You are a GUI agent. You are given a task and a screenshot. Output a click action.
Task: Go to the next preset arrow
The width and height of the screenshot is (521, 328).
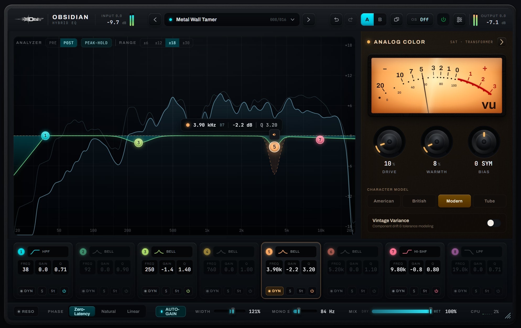coord(308,20)
